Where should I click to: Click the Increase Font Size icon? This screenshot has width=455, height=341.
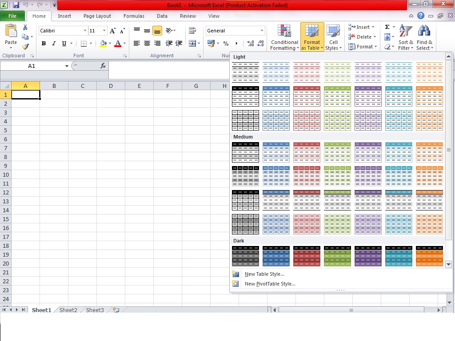click(x=112, y=31)
